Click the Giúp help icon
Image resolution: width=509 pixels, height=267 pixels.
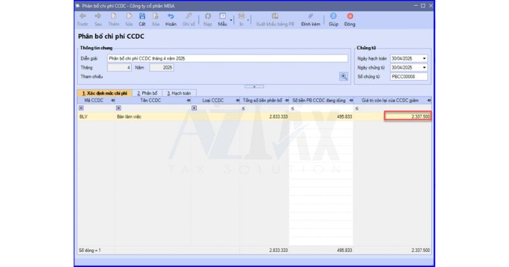click(333, 16)
